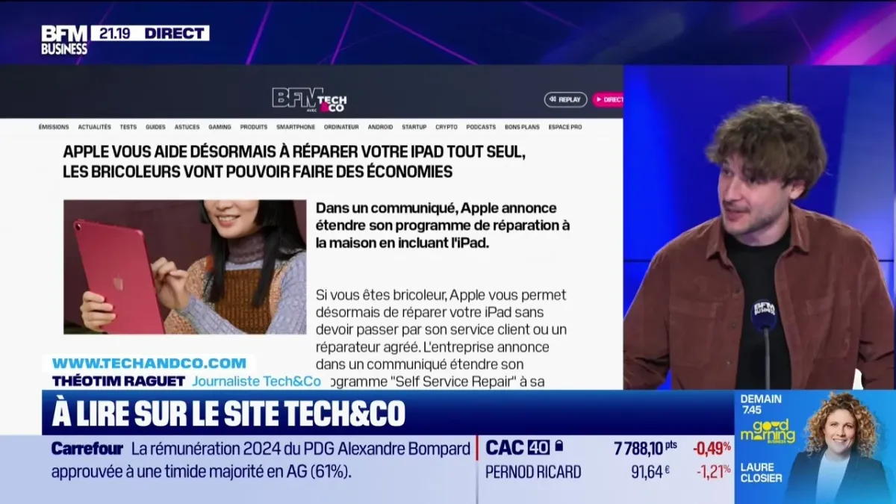Select Smartphone in the navigation bar
Viewport: 896px width, 504px height.
click(x=296, y=127)
